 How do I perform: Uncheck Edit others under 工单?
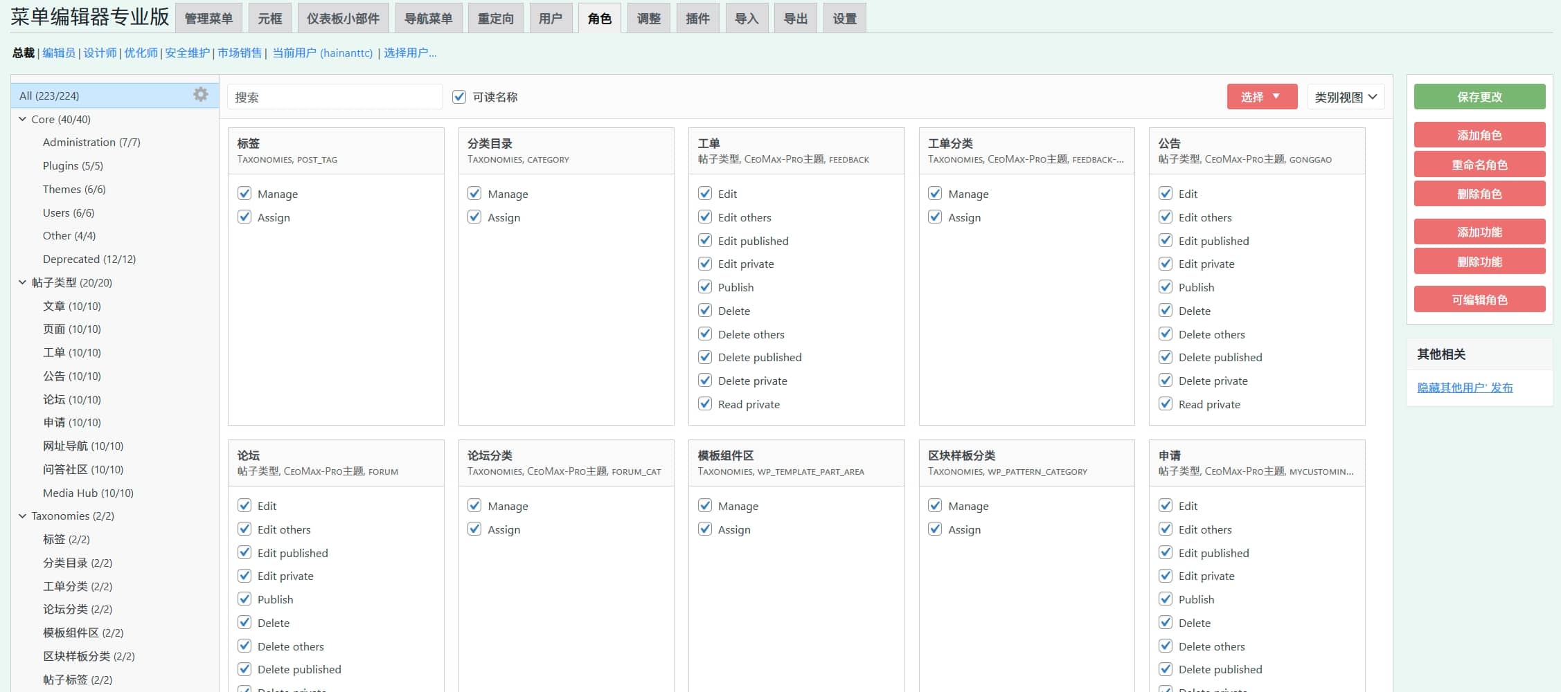705,217
